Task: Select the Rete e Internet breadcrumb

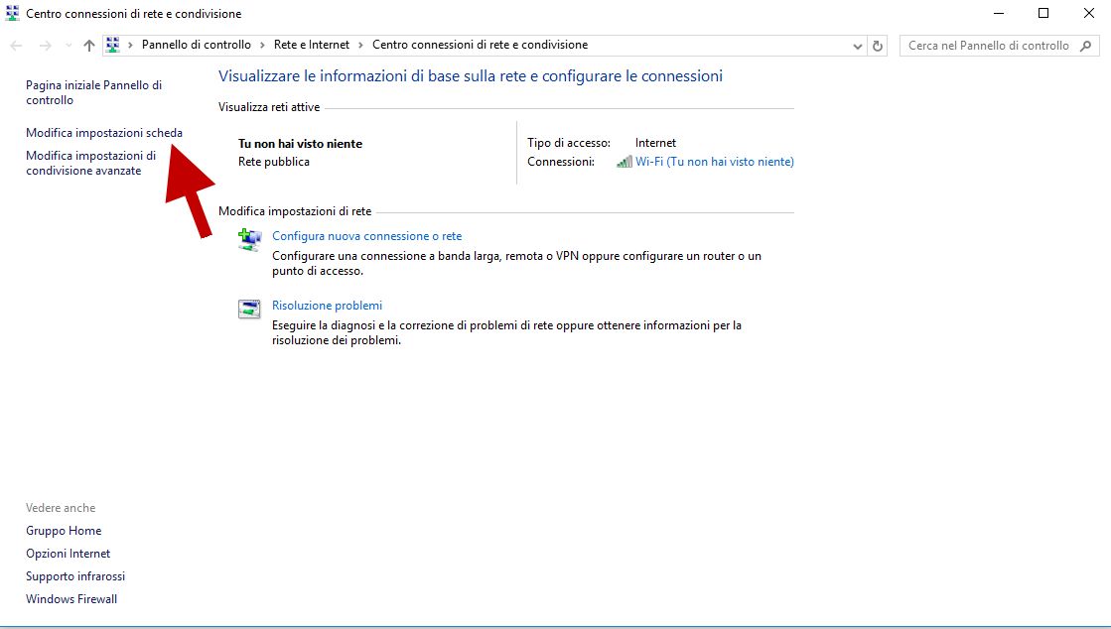Action: (x=312, y=45)
